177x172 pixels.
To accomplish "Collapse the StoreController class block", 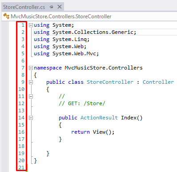I will (x=31, y=82).
